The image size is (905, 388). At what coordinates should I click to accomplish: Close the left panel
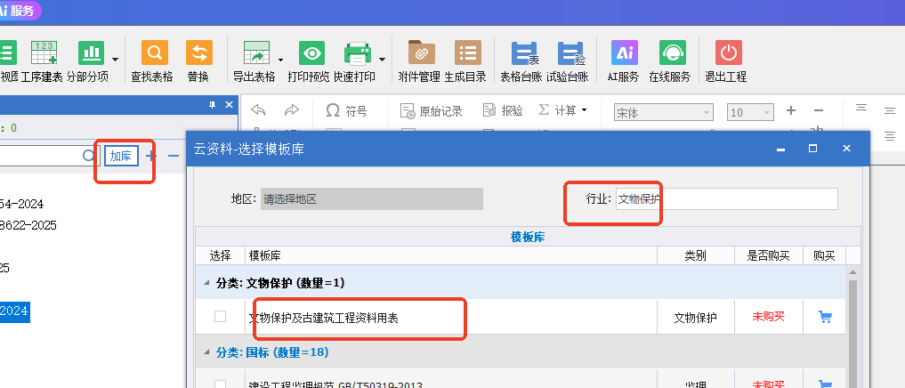tap(229, 104)
